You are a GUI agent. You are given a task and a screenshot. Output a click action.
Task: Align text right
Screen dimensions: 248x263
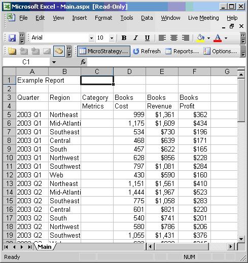click(186, 38)
